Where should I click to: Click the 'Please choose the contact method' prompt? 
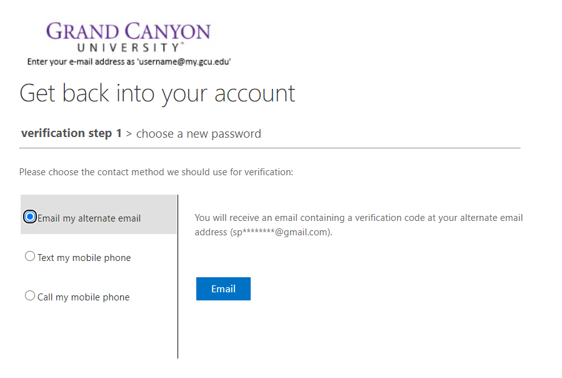[156, 172]
